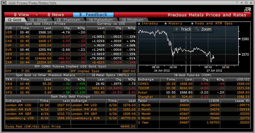Click the XPT ticker row
255x133 pixels.
[x=45, y=88]
